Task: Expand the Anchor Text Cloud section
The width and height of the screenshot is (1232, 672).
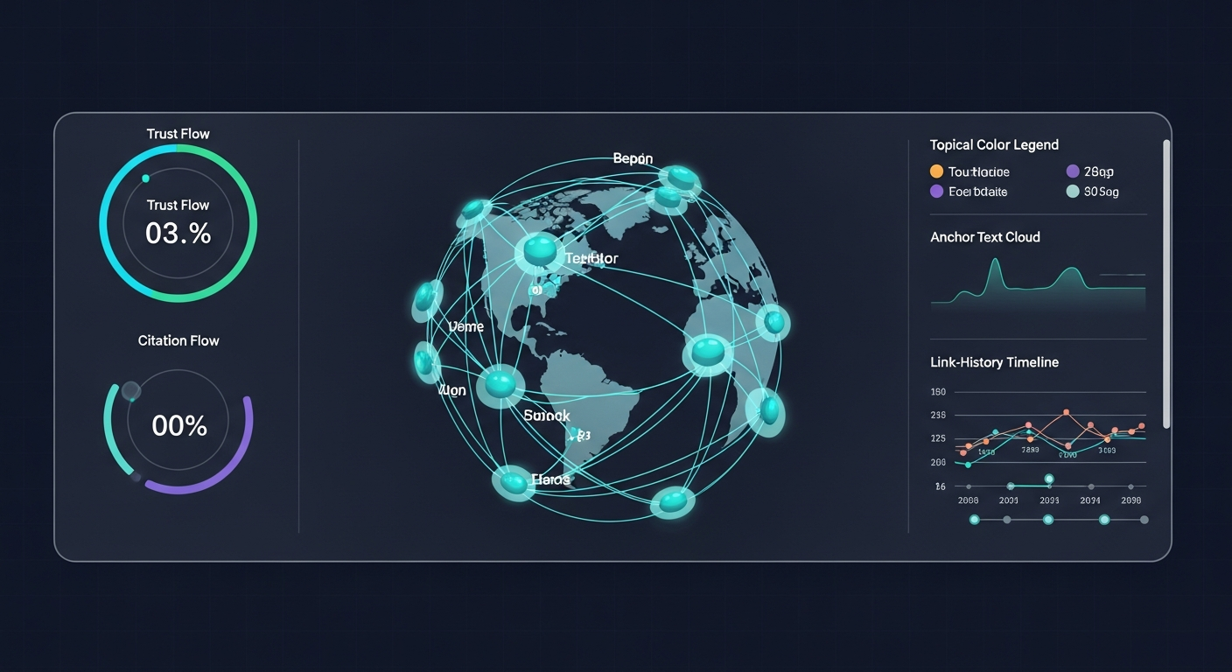Action: click(985, 237)
